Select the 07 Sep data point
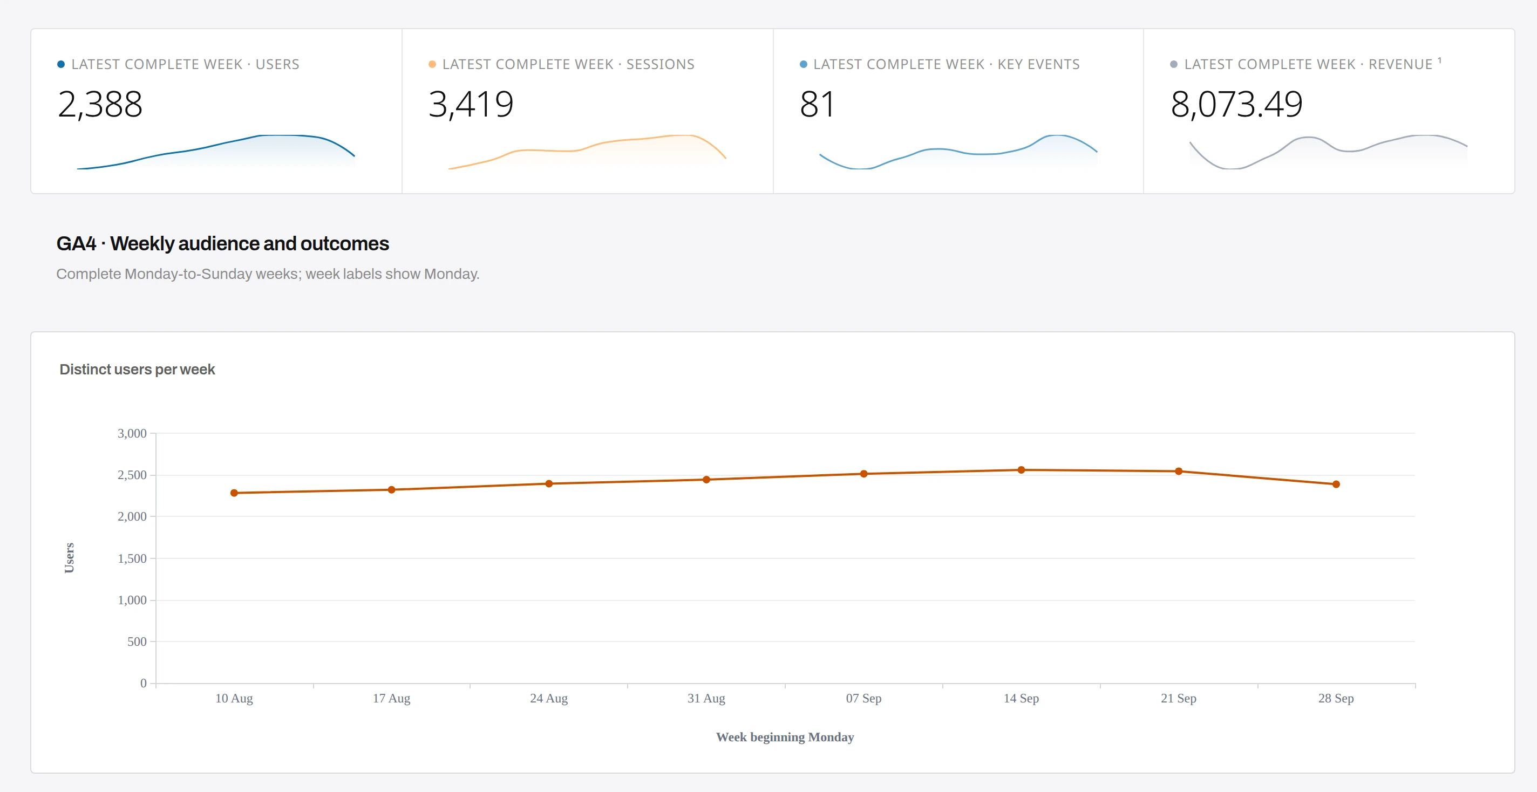1537x792 pixels. 863,474
